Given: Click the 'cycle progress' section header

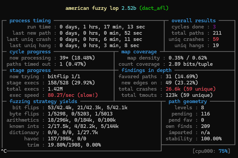Looking at the screenshot, I should pyautogui.click(x=30, y=52).
